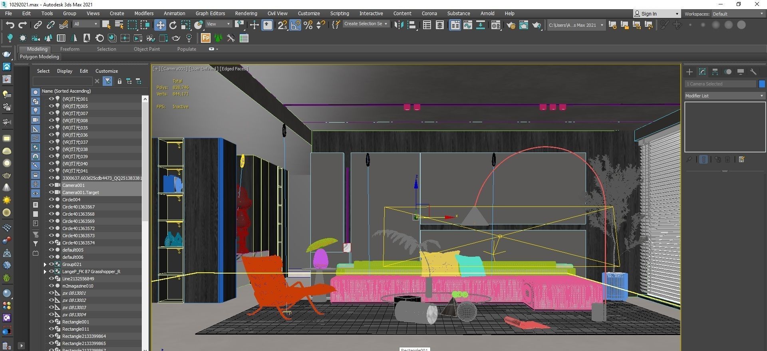
Task: Toggle Percent Snap in main toolbar
Action: pyautogui.click(x=308, y=25)
